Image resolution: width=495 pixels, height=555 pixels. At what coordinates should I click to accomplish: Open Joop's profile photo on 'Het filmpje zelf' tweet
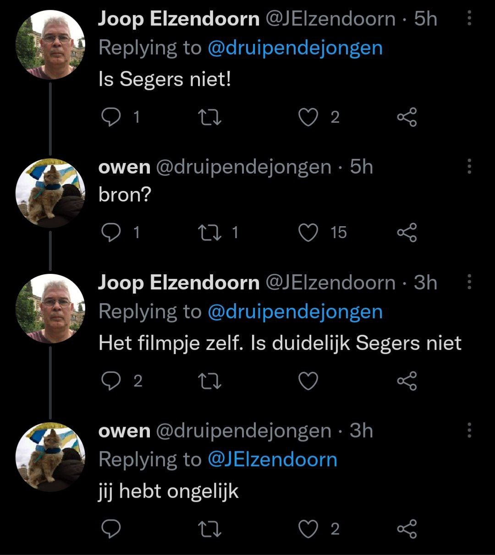click(x=50, y=309)
